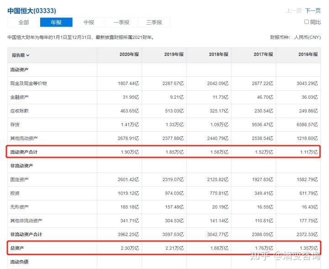Viewport: 329px width, 269px height.
Task: Select the 2017年报 column header
Action: coord(263,54)
